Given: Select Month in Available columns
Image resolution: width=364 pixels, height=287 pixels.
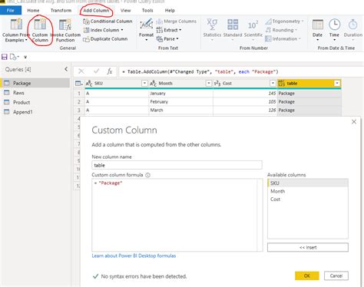Looking at the screenshot, I should coord(308,191).
